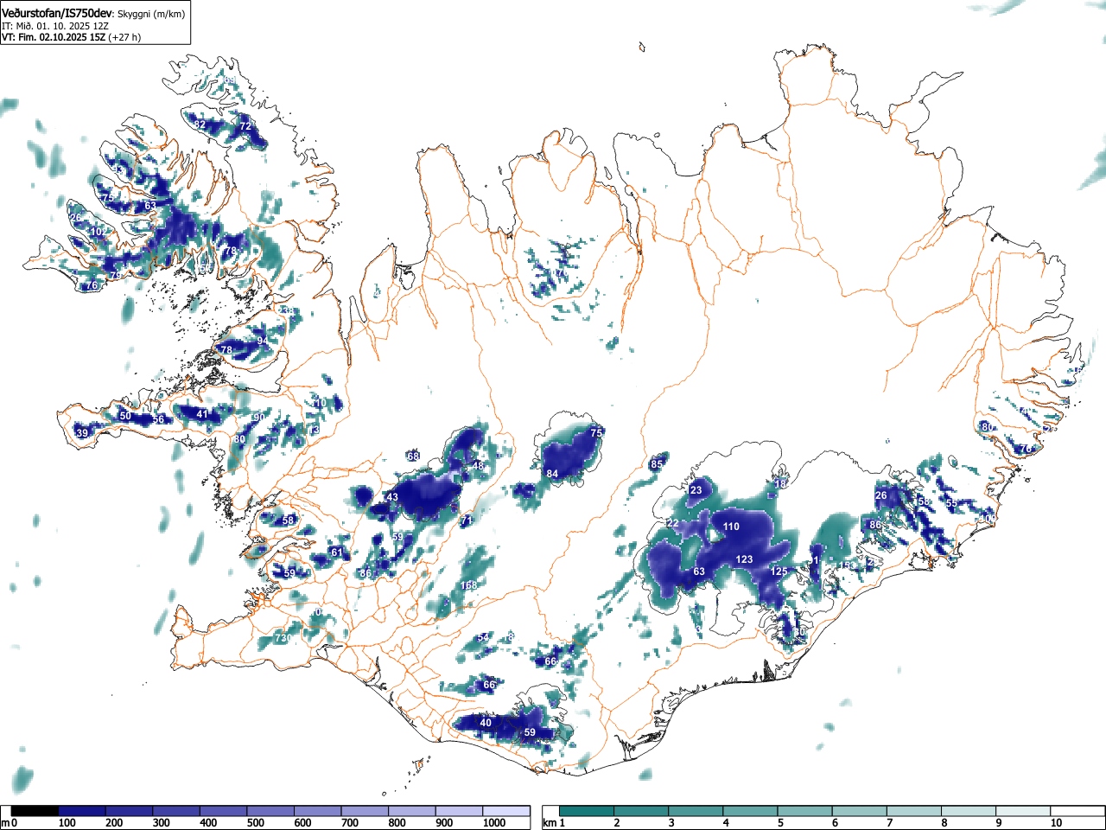This screenshot has height=830, width=1106.
Task: Click the visibility value 85 on the map
Action: tap(657, 464)
